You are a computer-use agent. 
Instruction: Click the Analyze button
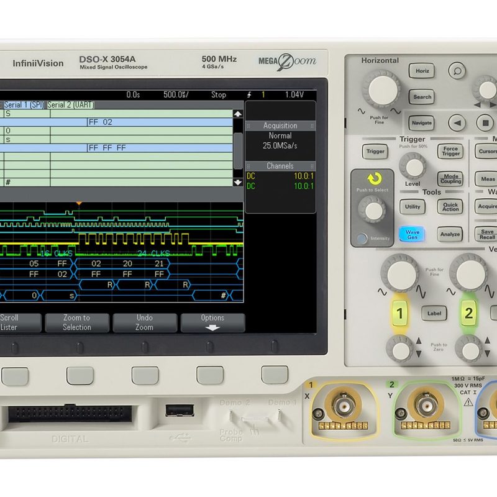point(450,234)
